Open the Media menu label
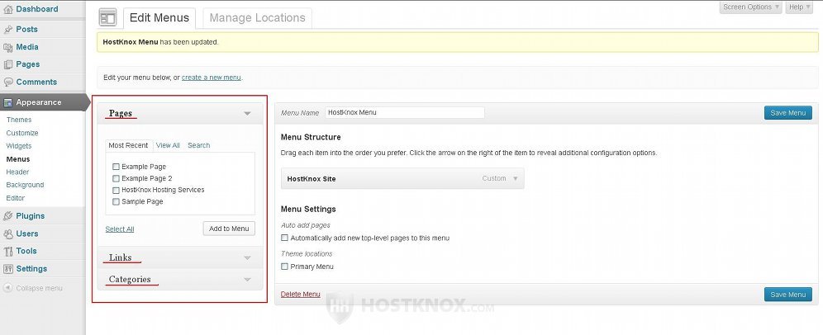The width and height of the screenshot is (823, 335). (27, 47)
